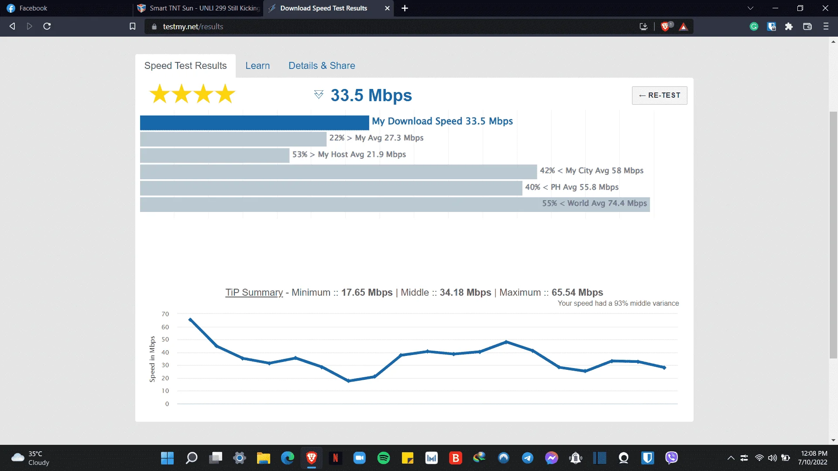Click the Maximum 65.54 Mbps value

click(577, 293)
